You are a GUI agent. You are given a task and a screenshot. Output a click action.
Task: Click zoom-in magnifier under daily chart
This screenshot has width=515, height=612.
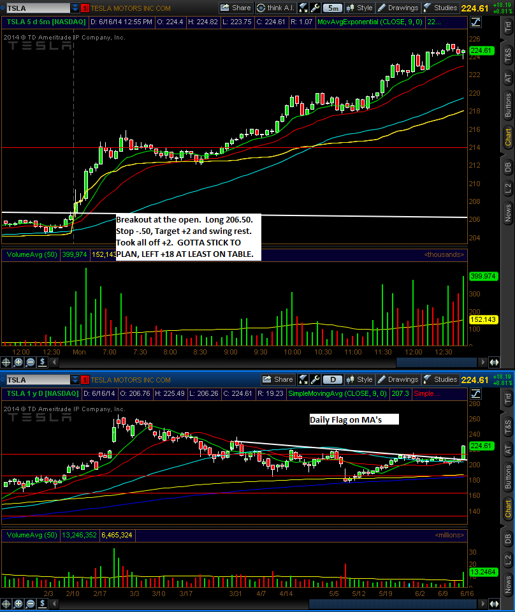pyautogui.click(x=18, y=604)
